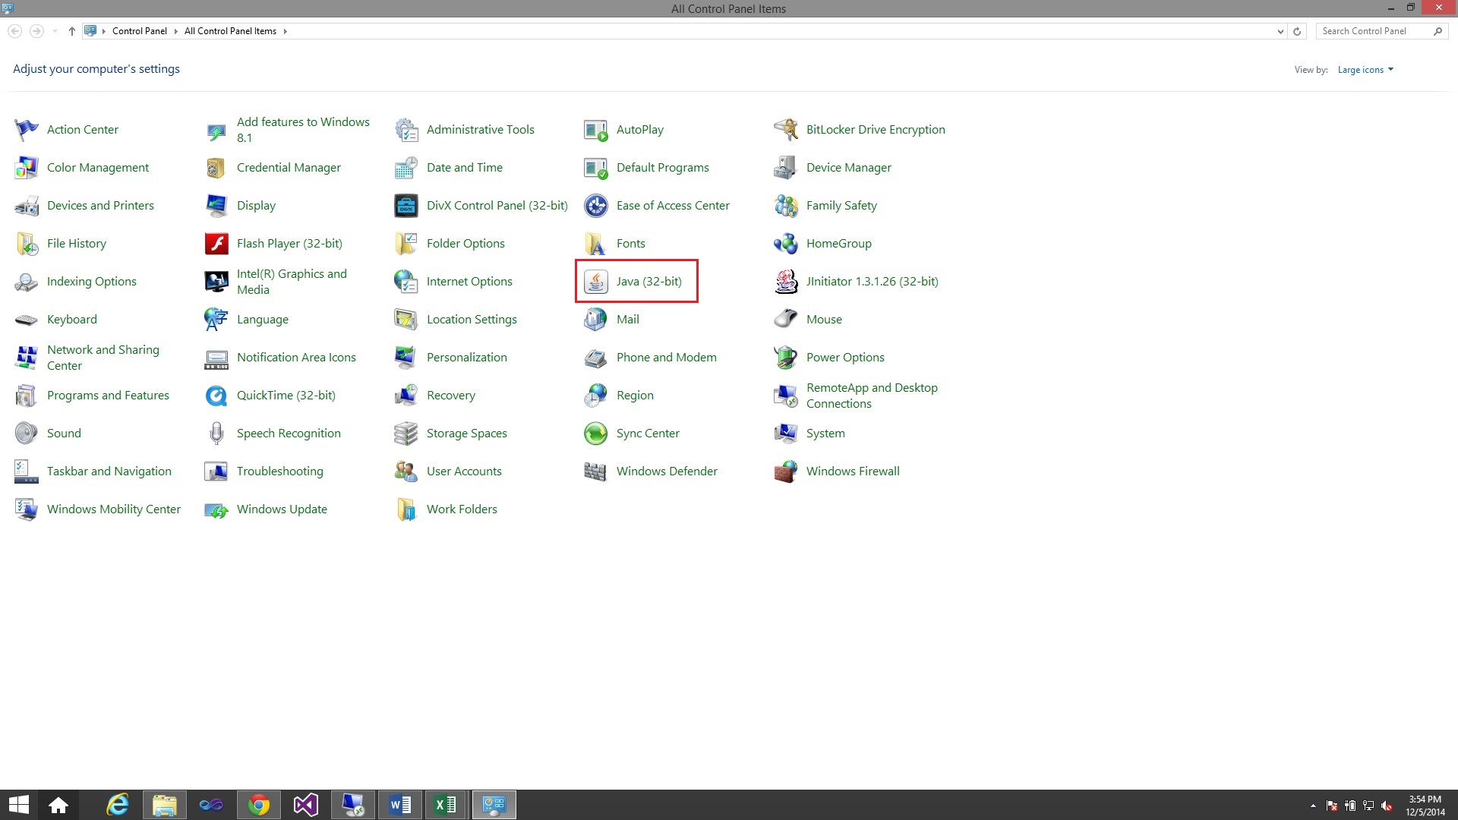Open Taskbar and Navigation link
1458x820 pixels.
[109, 471]
